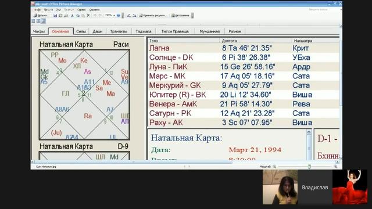
Task: Select the Лагна row in the table
Action: click(244, 48)
